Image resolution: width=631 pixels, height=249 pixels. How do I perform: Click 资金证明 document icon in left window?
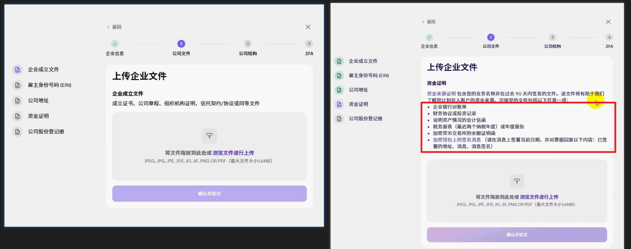pos(17,116)
